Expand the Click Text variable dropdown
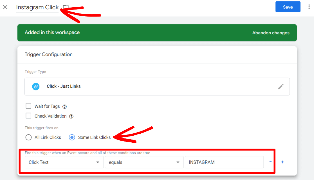314x180 pixels. pyautogui.click(x=64, y=162)
